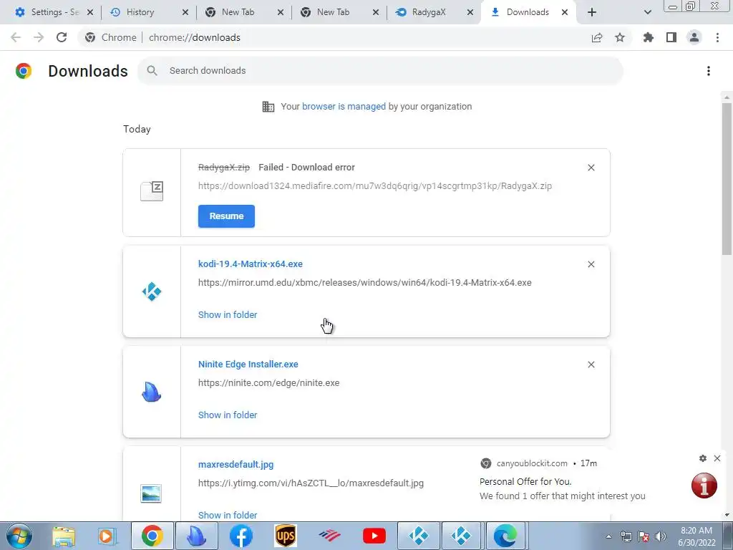Select the Downloads tab

pyautogui.click(x=528, y=12)
